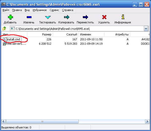
Task: Select the rms.server5 file entry
Action: pos(14,44)
